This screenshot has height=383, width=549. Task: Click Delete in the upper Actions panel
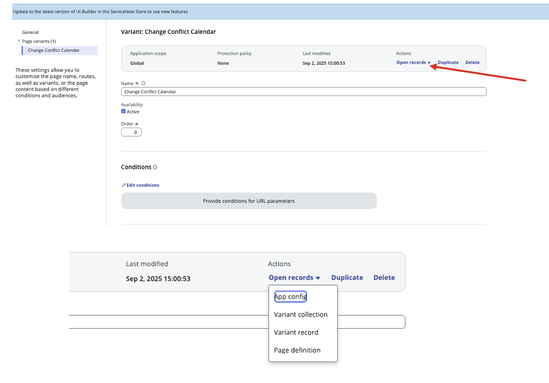pos(472,63)
